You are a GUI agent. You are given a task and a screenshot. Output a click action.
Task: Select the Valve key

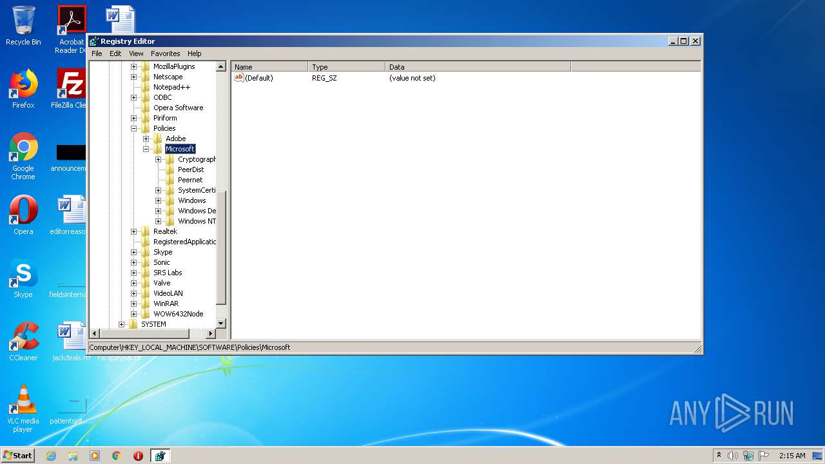(162, 283)
